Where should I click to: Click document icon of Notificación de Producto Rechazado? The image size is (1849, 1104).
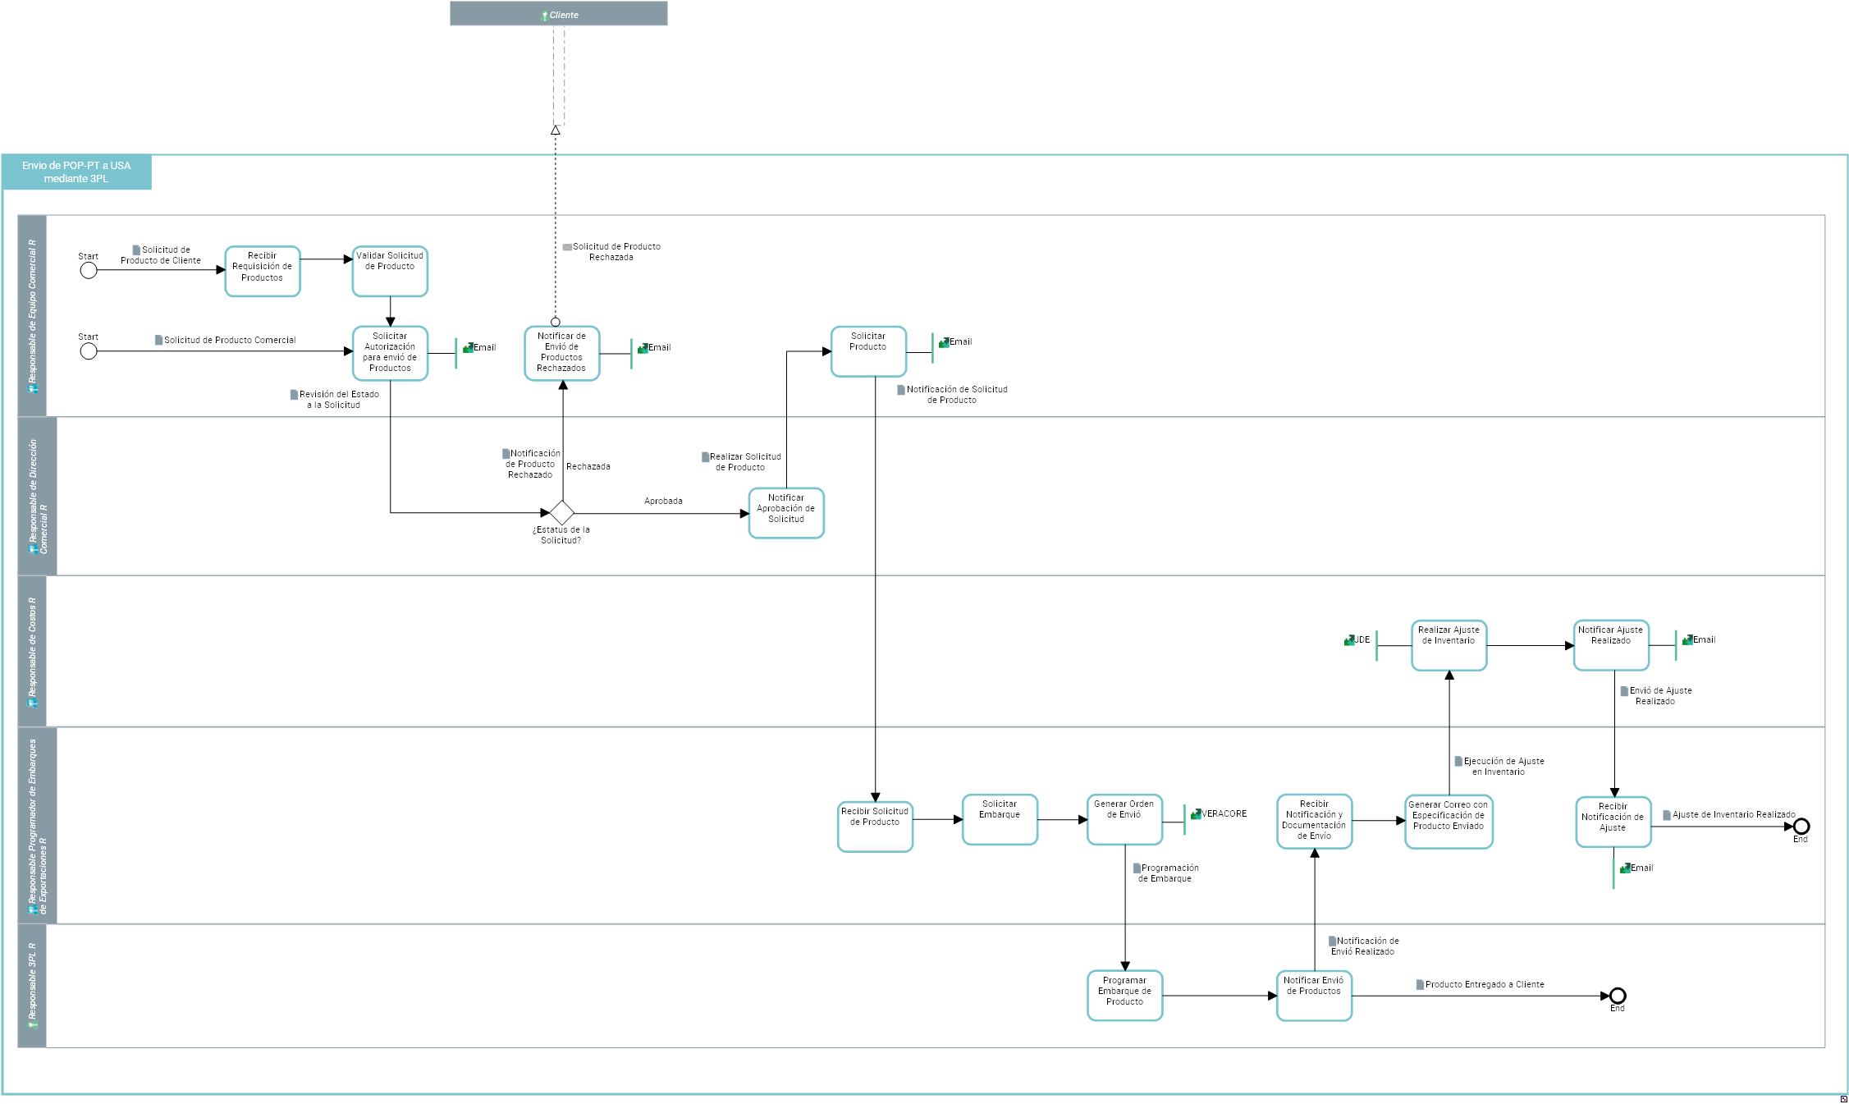506,453
